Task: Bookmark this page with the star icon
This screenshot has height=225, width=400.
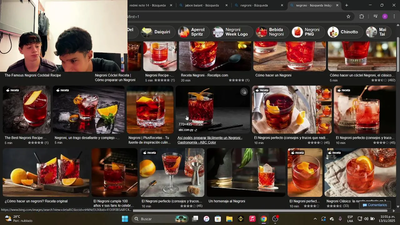Action: (x=348, y=17)
